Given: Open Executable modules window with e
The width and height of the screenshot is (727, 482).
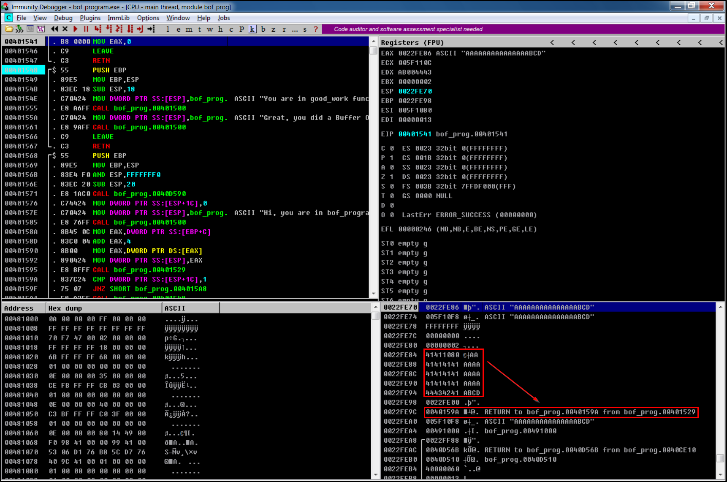Looking at the screenshot, I should coord(179,29).
